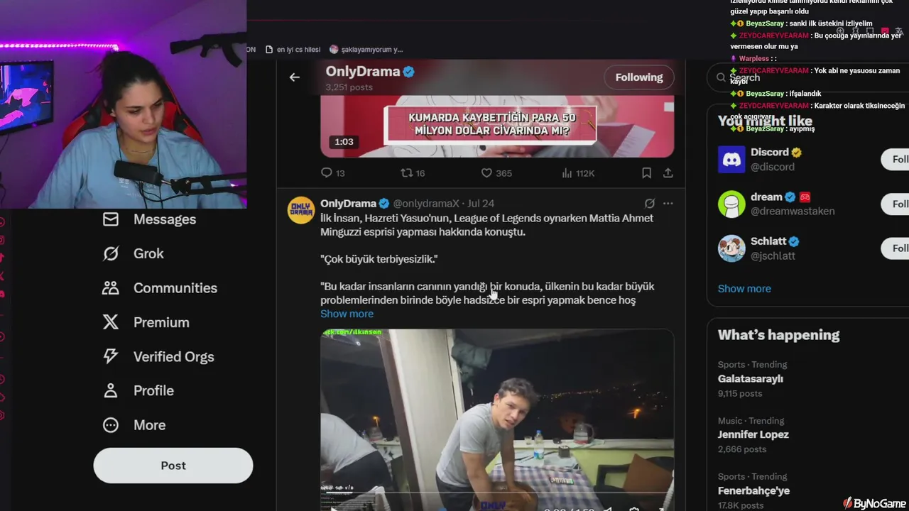This screenshot has width=909, height=511.
Task: Follow the dream account
Action: (896, 204)
